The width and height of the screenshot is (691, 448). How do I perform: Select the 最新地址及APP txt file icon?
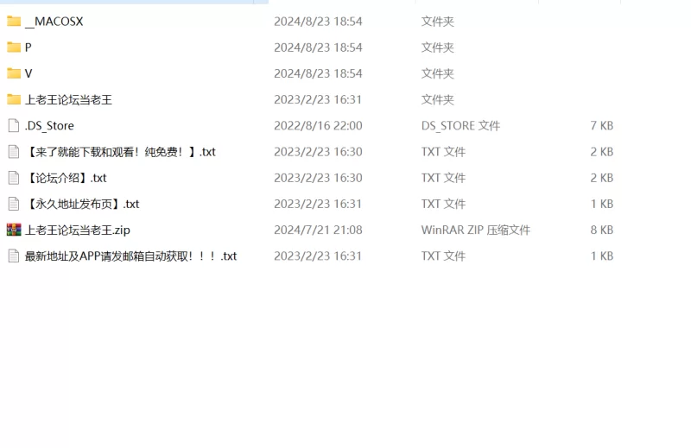[x=14, y=256]
